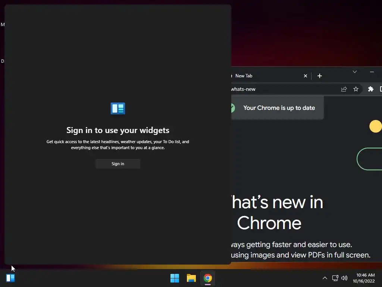Viewport: 382px width, 287px height.
Task: Close the New Tab tab in Chrome
Action: [x=306, y=76]
